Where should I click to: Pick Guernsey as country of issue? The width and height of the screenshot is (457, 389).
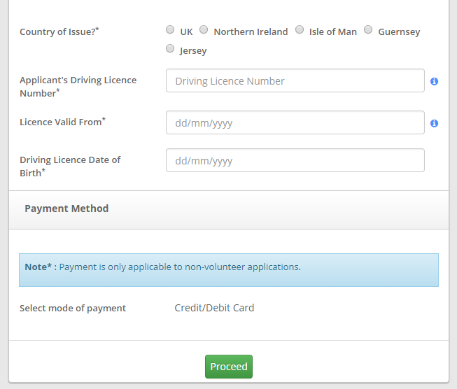(x=368, y=30)
